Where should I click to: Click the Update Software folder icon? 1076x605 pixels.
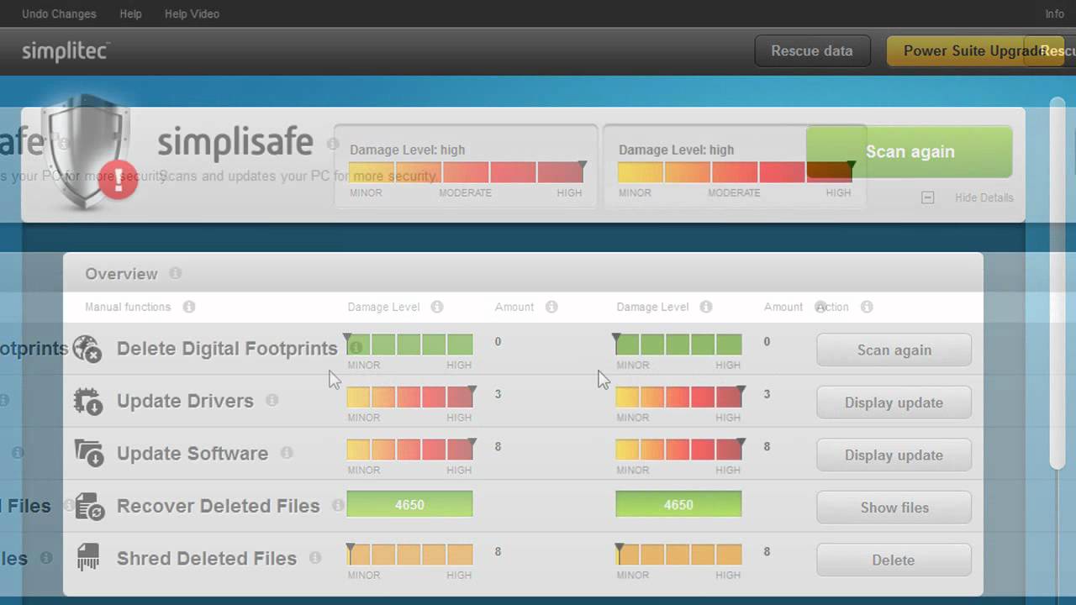point(88,453)
